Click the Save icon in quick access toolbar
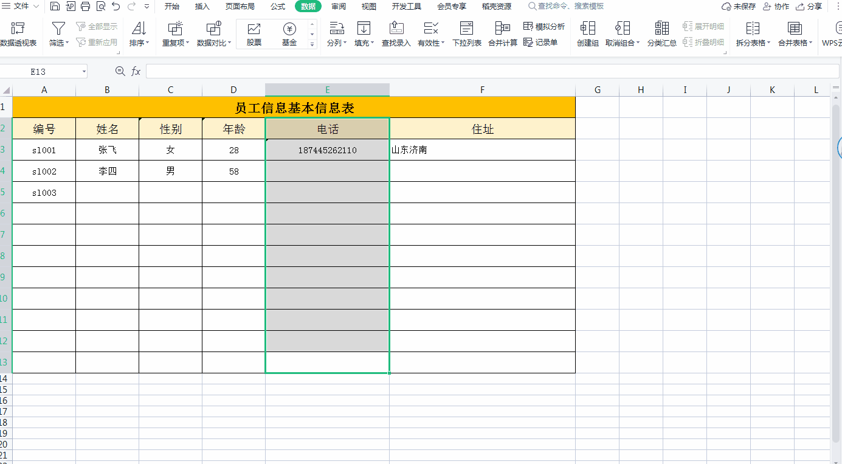 (x=55, y=7)
